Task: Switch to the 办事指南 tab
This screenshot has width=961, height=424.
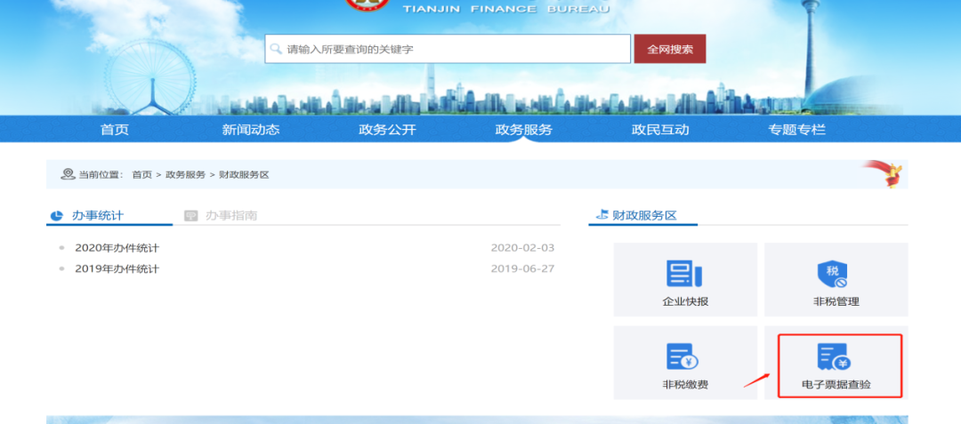Action: click(x=231, y=215)
